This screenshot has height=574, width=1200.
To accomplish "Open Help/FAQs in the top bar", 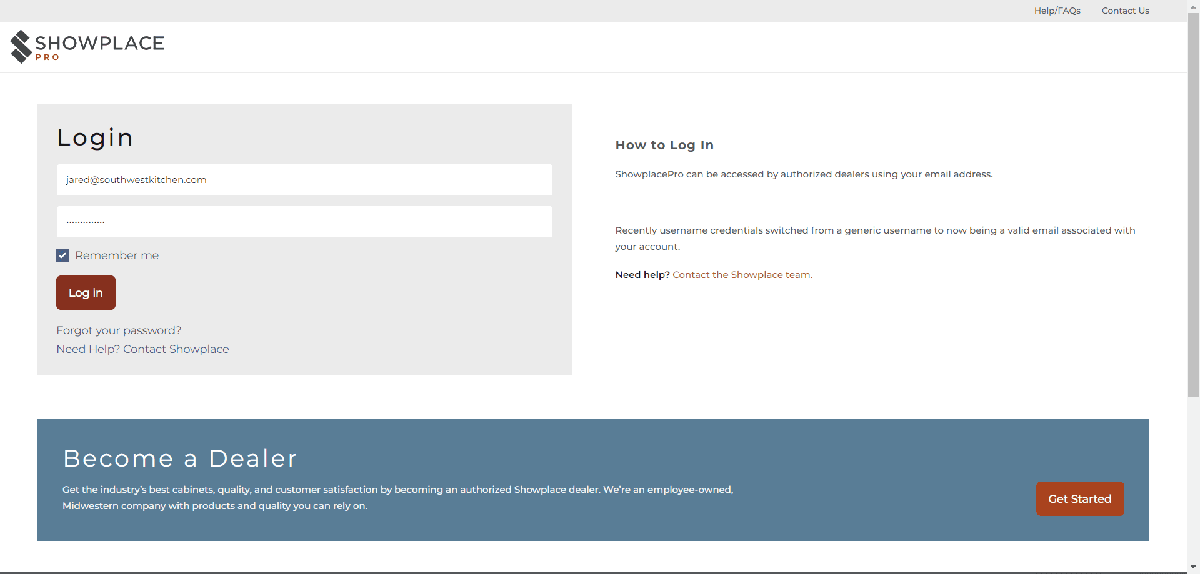I will [1057, 11].
